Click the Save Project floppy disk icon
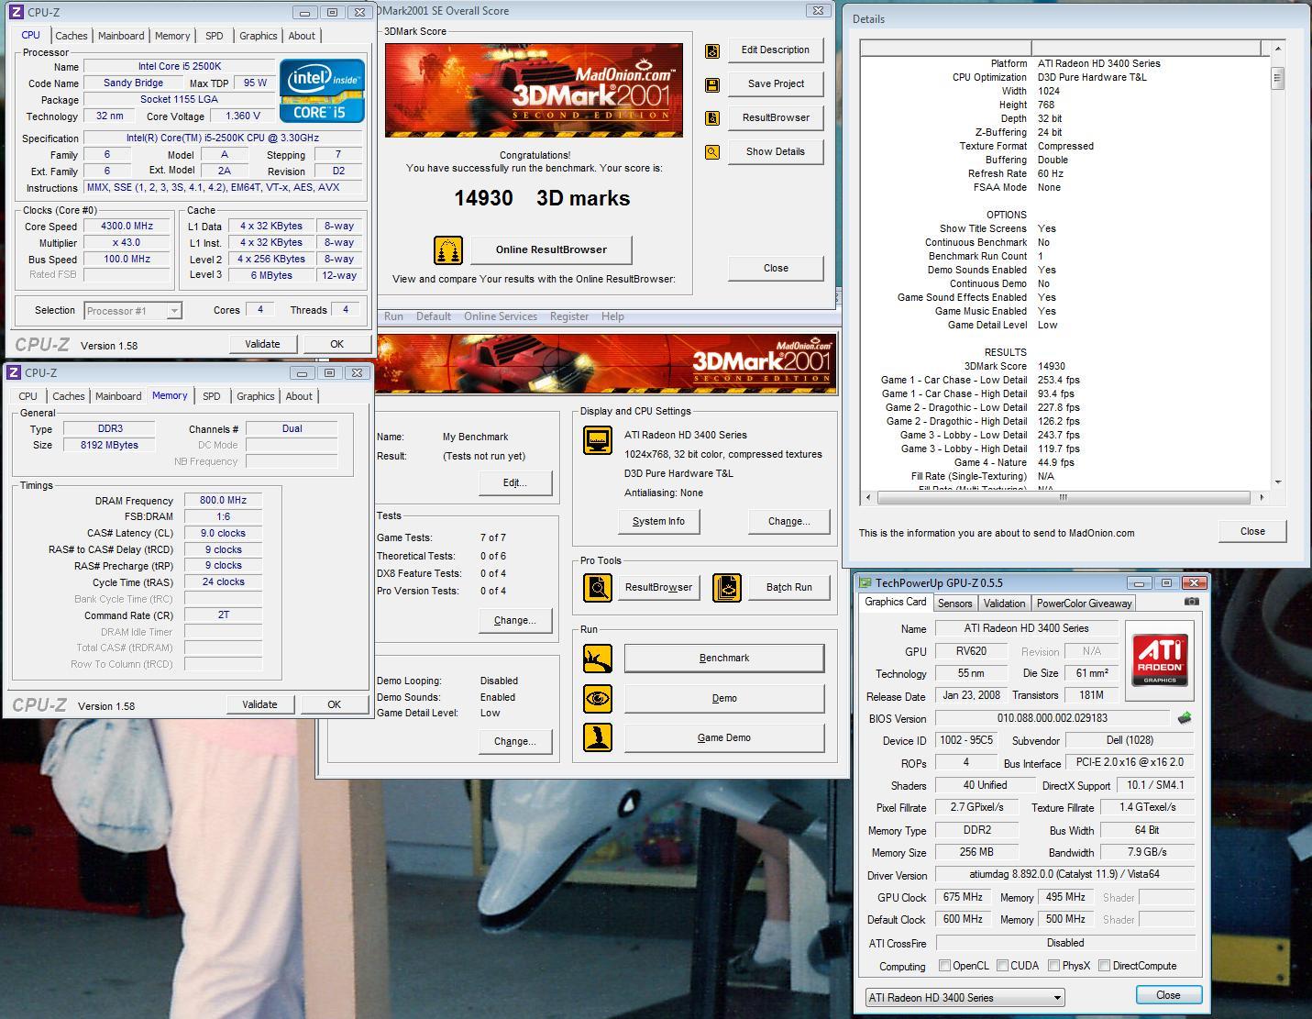Image resolution: width=1312 pixels, height=1019 pixels. [712, 85]
